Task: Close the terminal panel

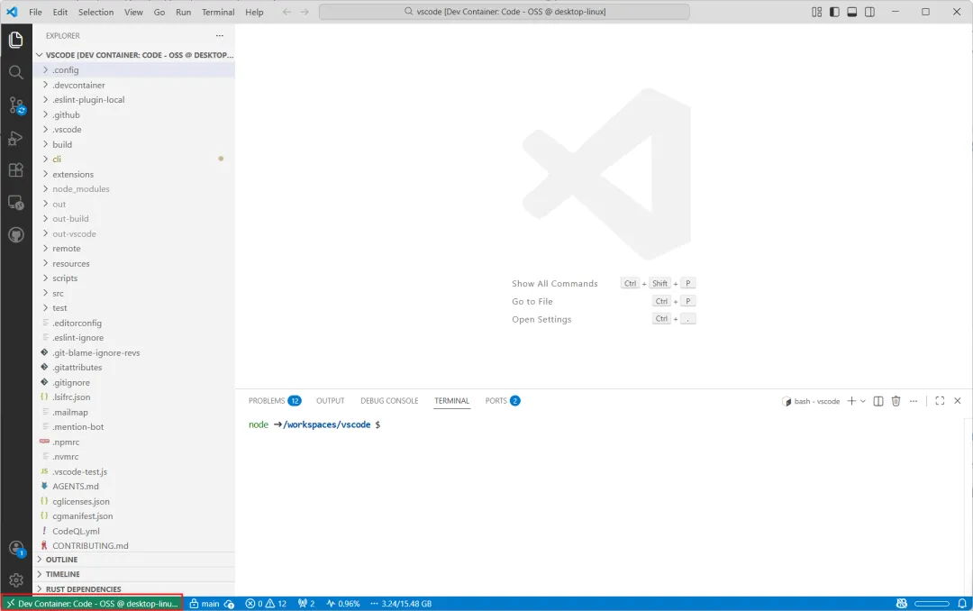Action: (x=958, y=401)
